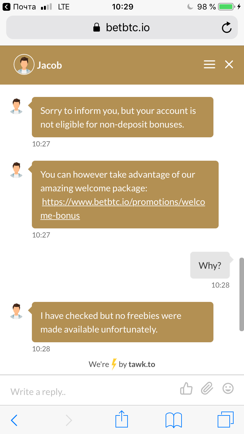Go back in Safari
The height and width of the screenshot is (434, 244).
click(x=14, y=420)
